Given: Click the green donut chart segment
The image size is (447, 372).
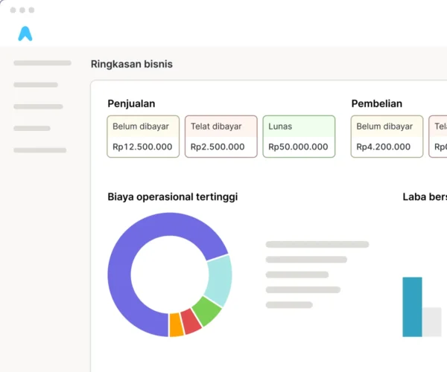Looking at the screenshot, I should (208, 312).
